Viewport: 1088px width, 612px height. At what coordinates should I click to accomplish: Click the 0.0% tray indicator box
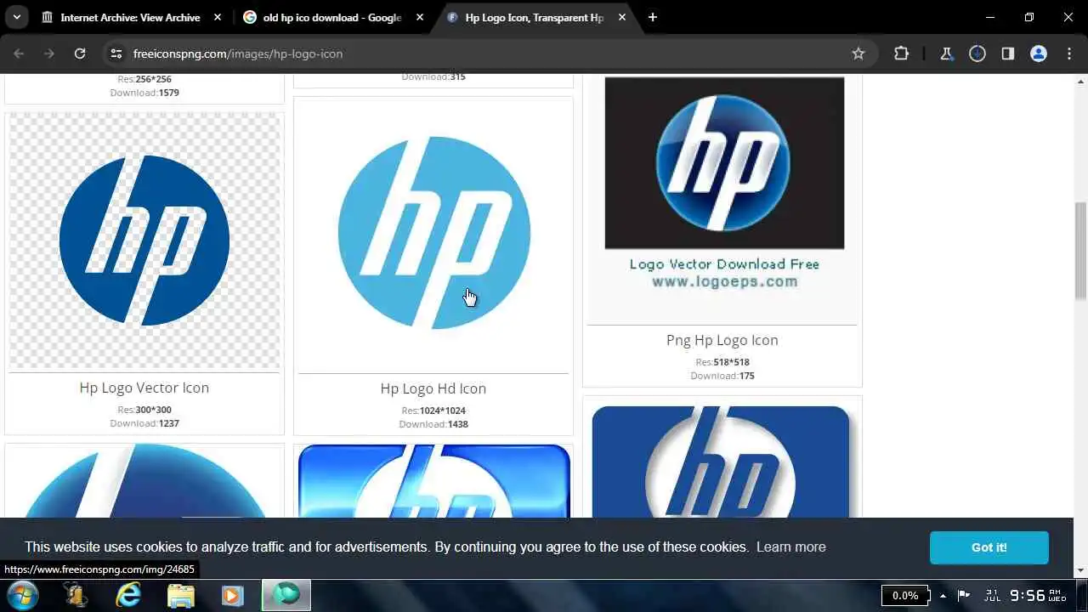(905, 595)
